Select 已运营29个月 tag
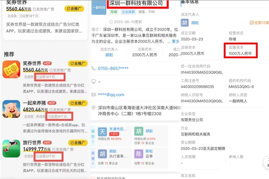Viewport: 269px width, 179px height. [57, 117]
